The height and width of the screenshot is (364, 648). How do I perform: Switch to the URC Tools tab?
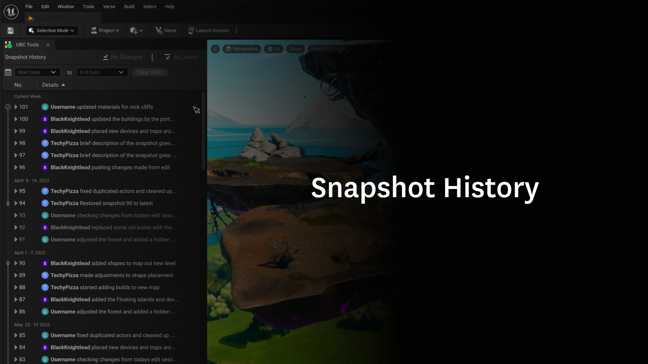pyautogui.click(x=27, y=45)
